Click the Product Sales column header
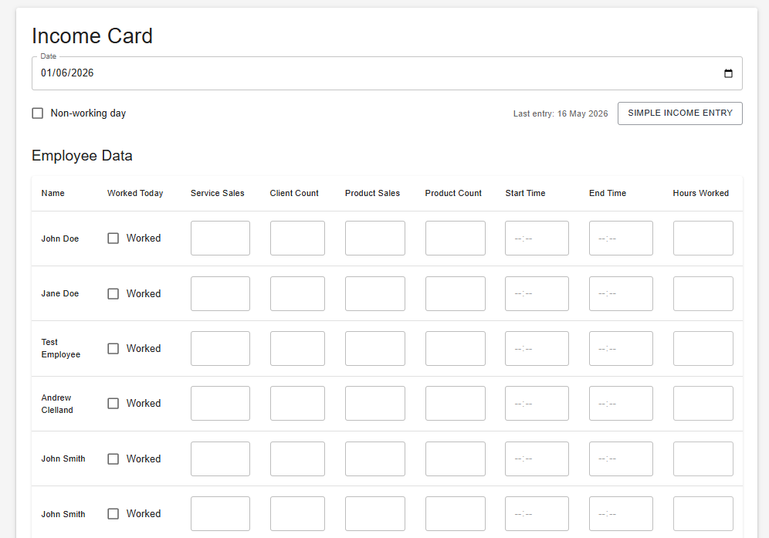 pos(372,193)
